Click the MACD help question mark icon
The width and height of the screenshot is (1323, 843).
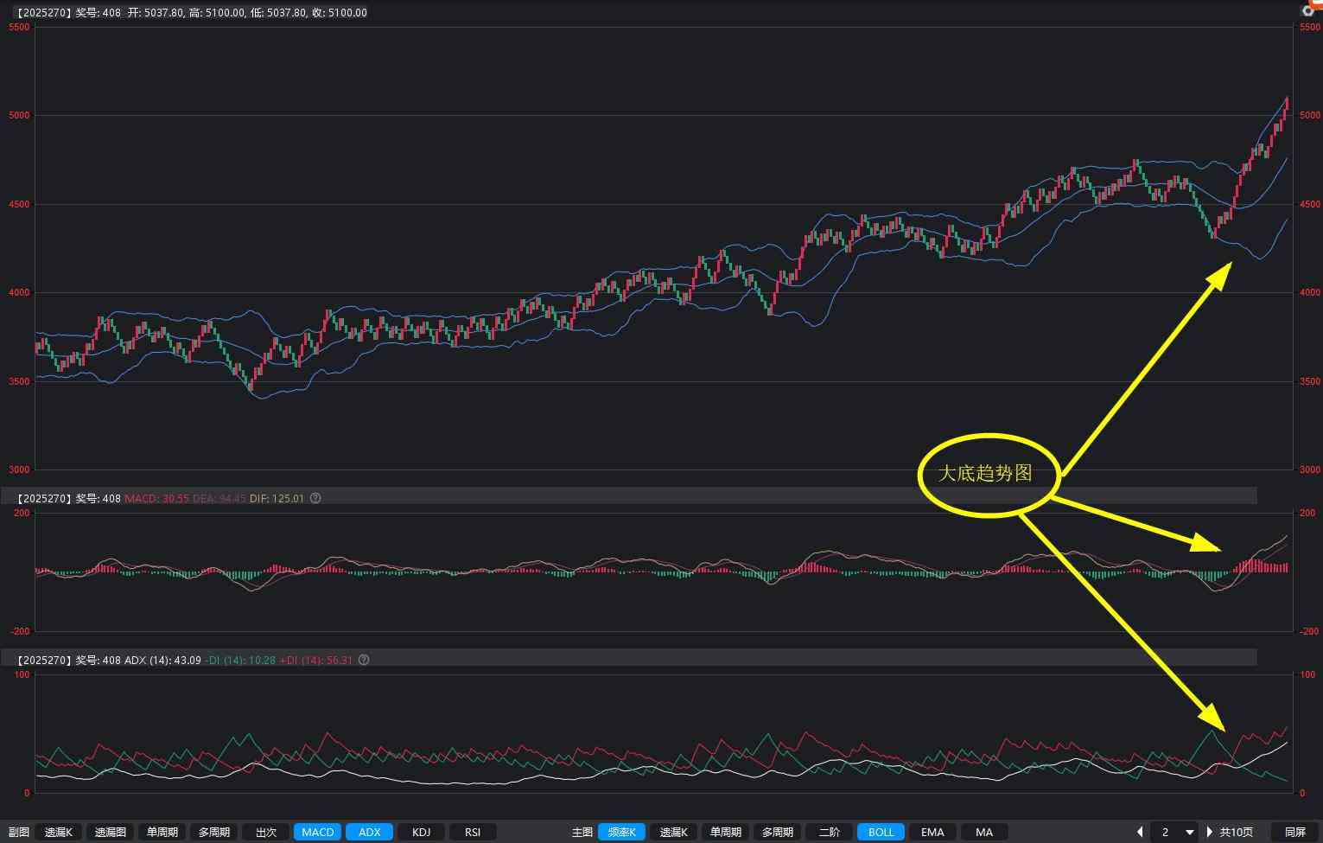[x=315, y=498]
